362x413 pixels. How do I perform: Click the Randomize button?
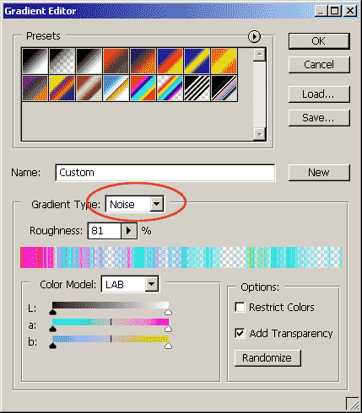(x=267, y=358)
